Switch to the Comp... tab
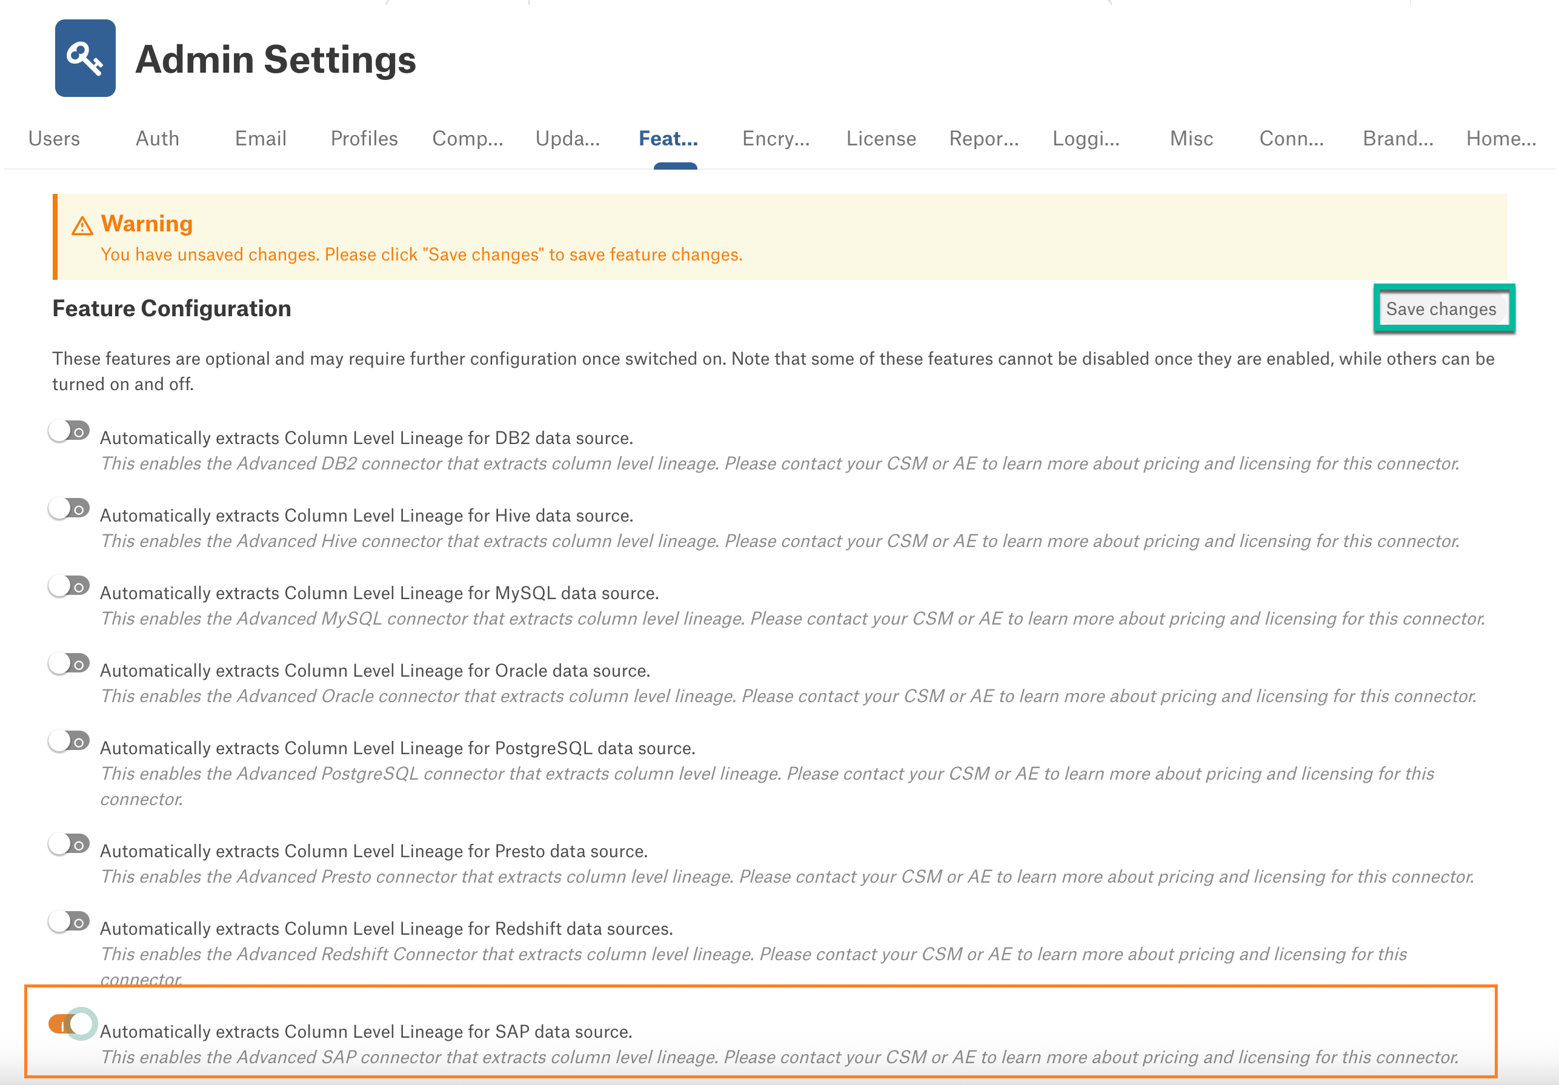This screenshot has height=1085, width=1559. click(468, 139)
